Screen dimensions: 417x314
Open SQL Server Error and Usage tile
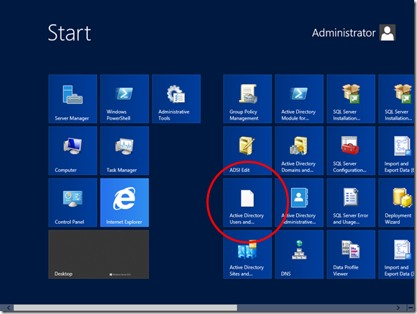tap(351, 202)
